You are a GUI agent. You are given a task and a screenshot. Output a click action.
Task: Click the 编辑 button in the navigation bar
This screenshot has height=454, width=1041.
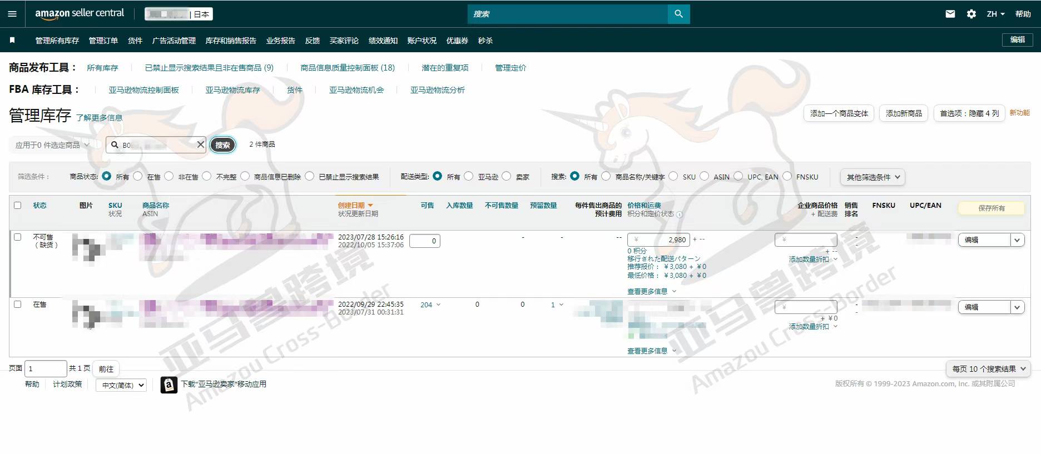(x=1018, y=40)
